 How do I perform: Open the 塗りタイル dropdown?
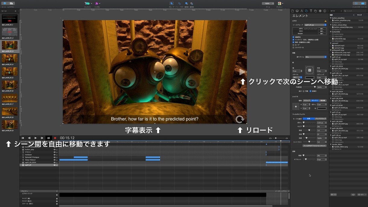pos(316,57)
